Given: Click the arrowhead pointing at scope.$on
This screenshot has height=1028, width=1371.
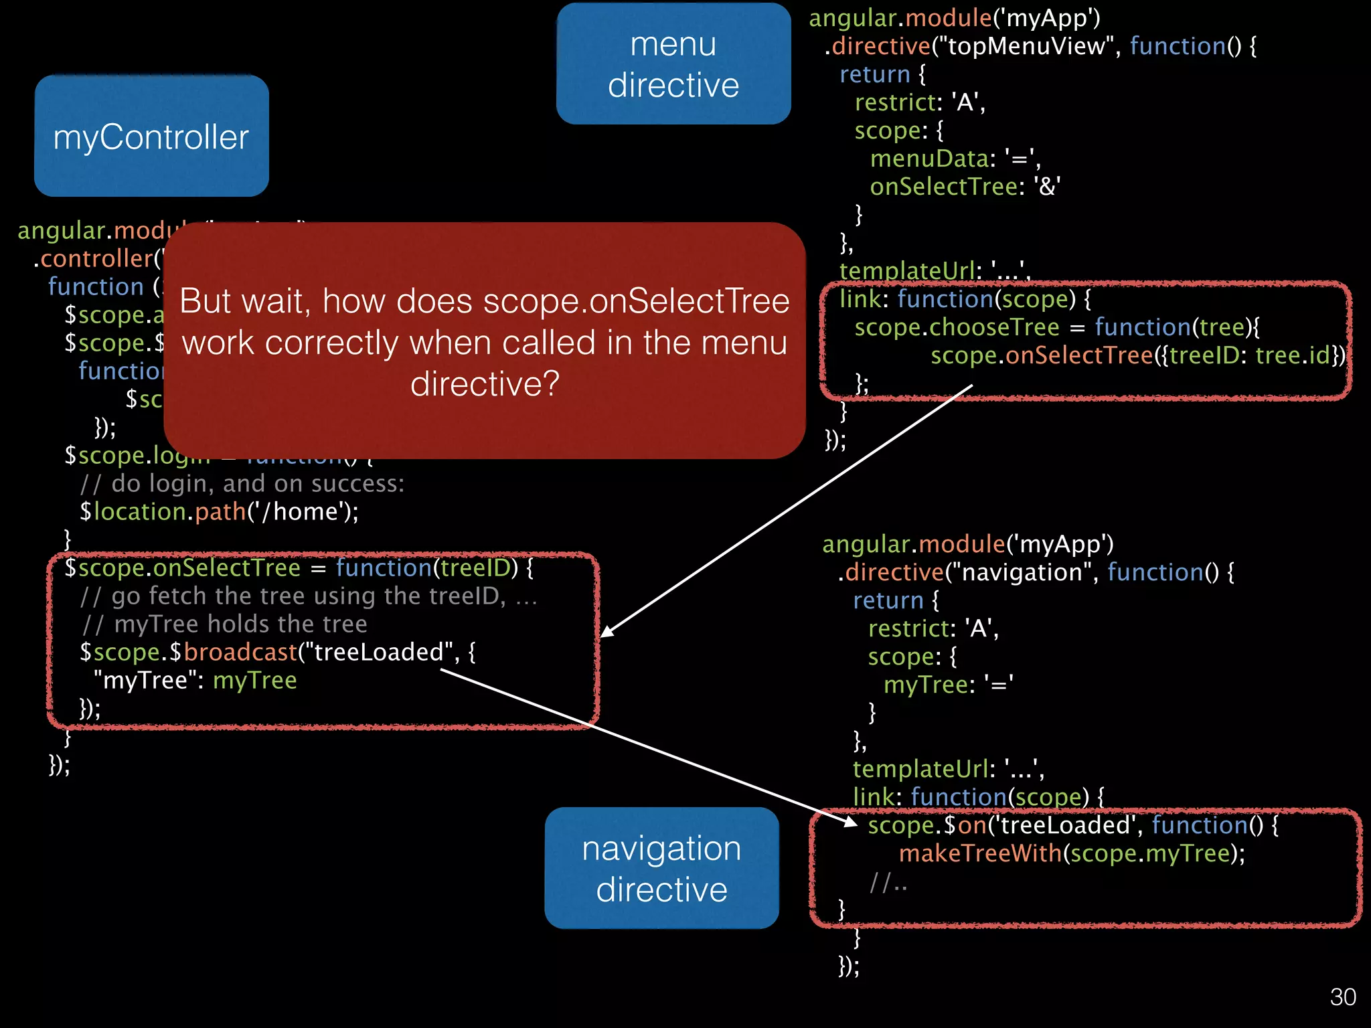Looking at the screenshot, I should pyautogui.click(x=850, y=822).
